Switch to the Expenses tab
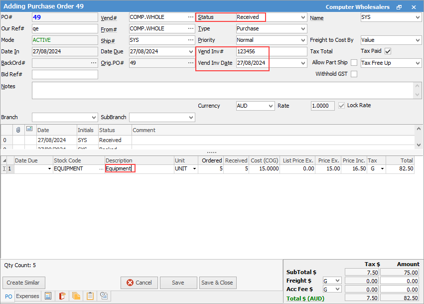This screenshot has width=424, height=304. [x=27, y=296]
